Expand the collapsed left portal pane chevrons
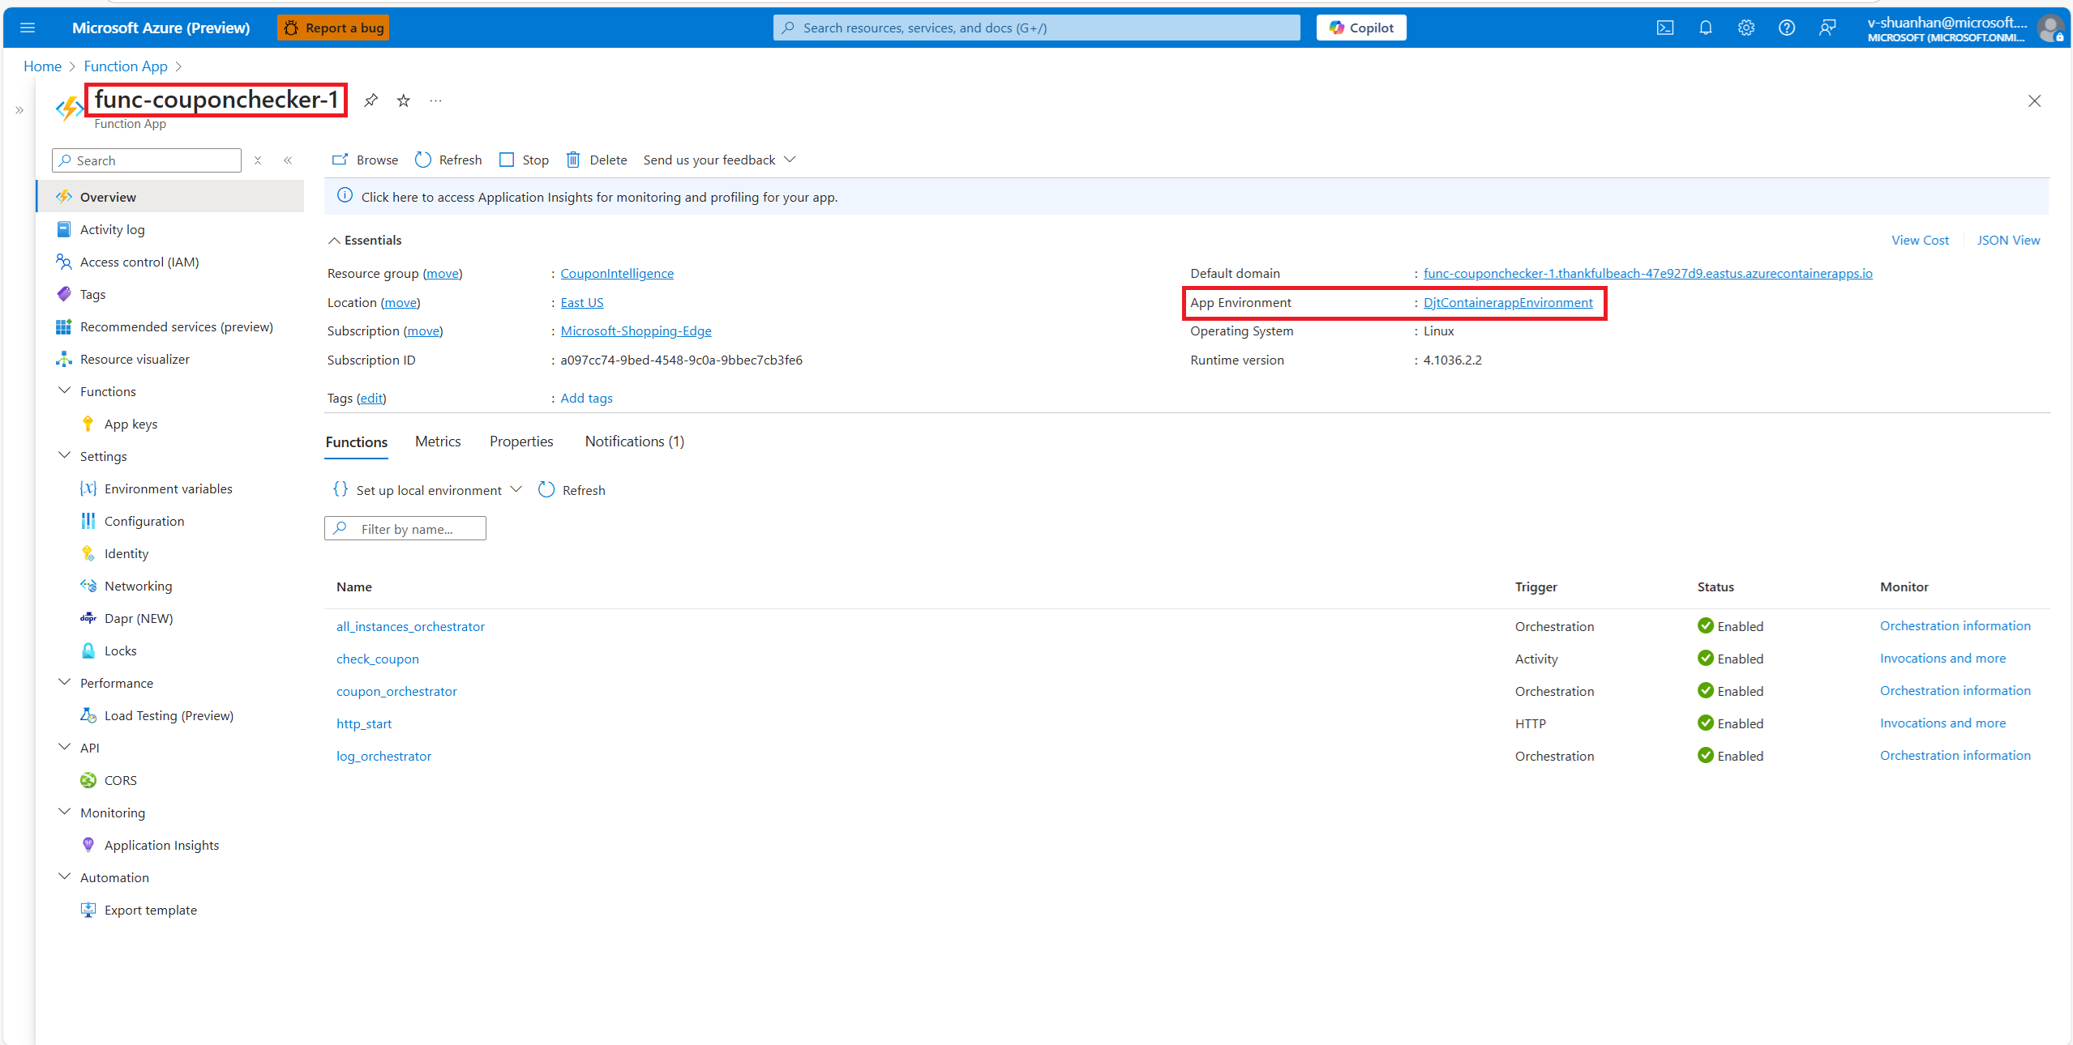Viewport: 2073px width, 1045px height. (19, 110)
